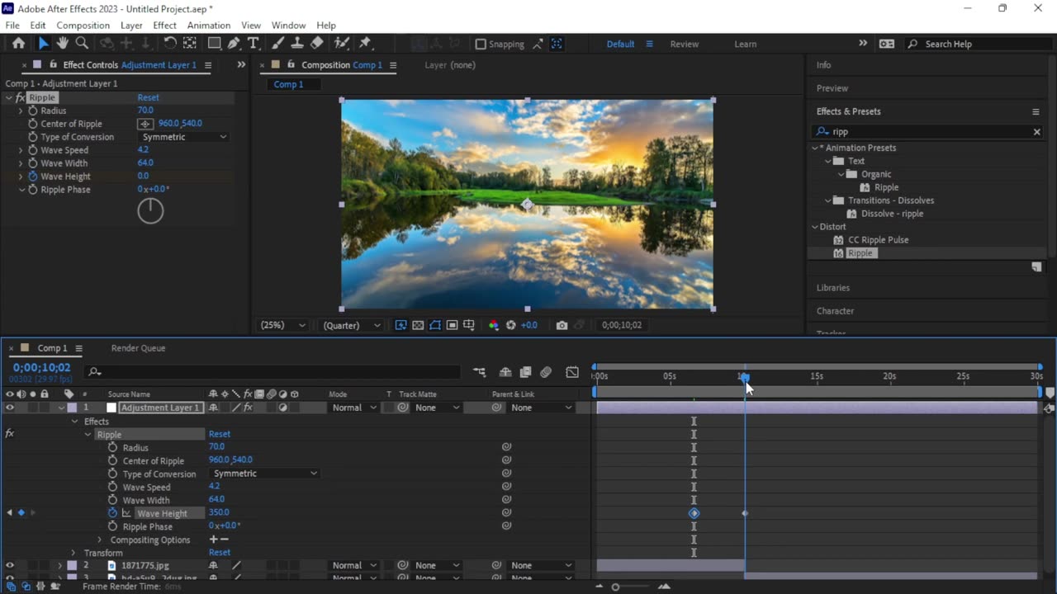Switch to the Learn workspace
Viewport: 1057px width, 594px height.
point(745,45)
